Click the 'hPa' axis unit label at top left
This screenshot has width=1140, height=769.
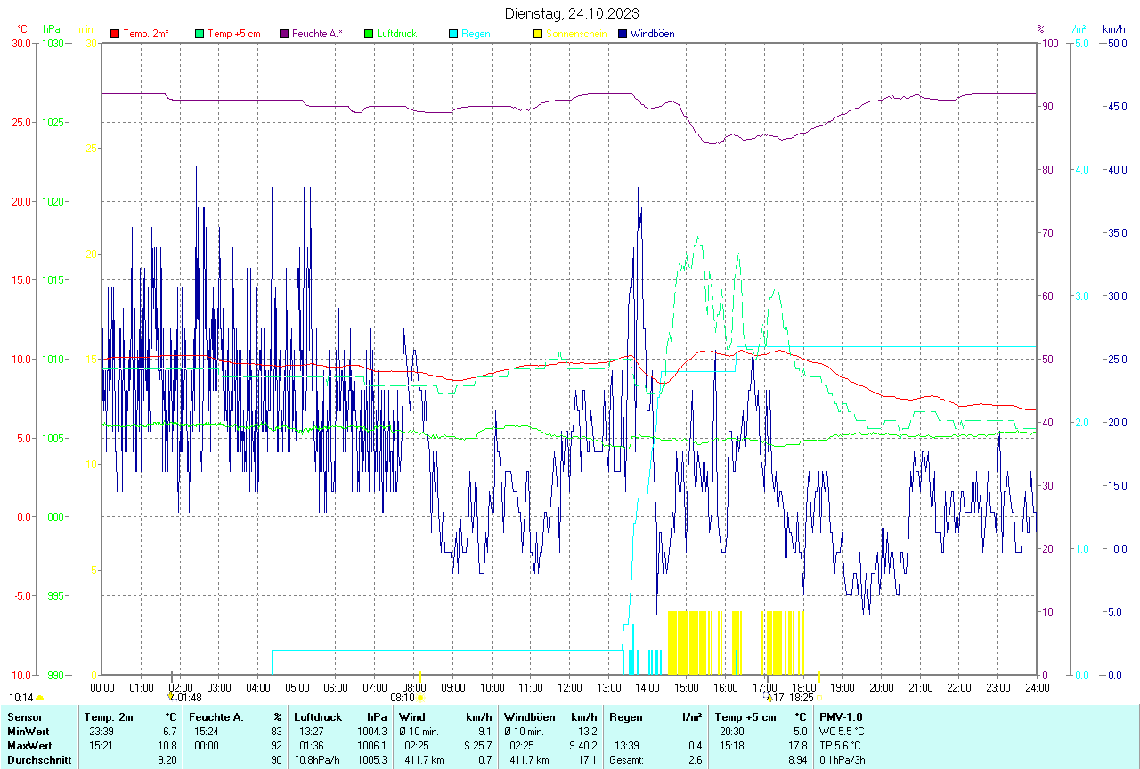(x=52, y=29)
